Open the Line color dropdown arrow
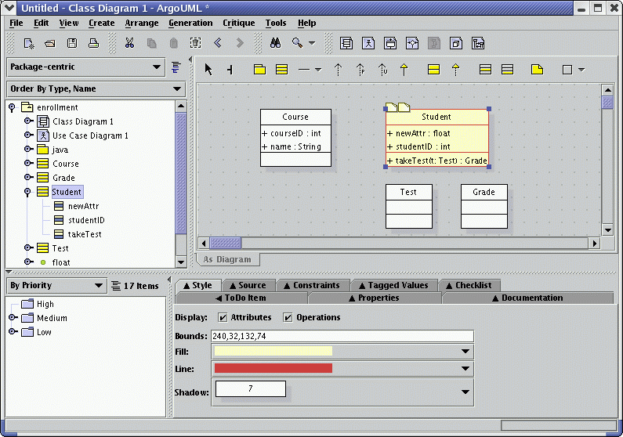 [x=465, y=368]
